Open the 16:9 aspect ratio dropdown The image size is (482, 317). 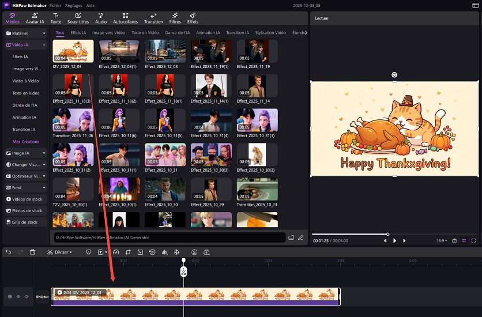pos(441,240)
